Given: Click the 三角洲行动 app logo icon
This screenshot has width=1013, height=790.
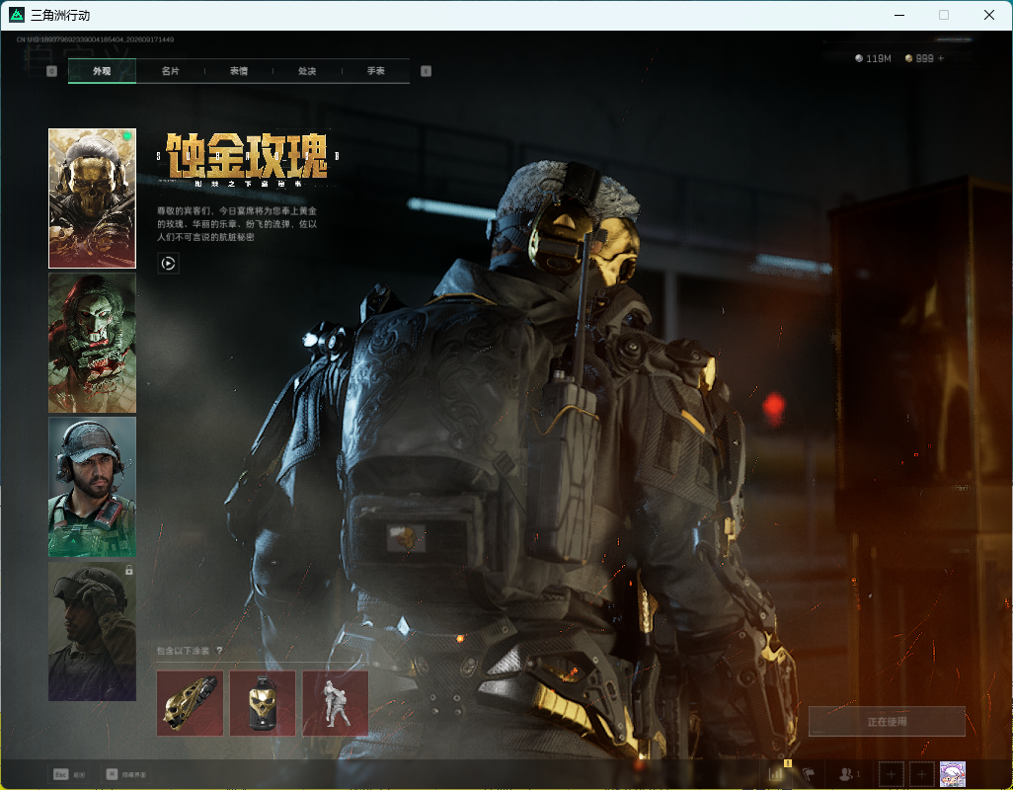Looking at the screenshot, I should tap(17, 15).
